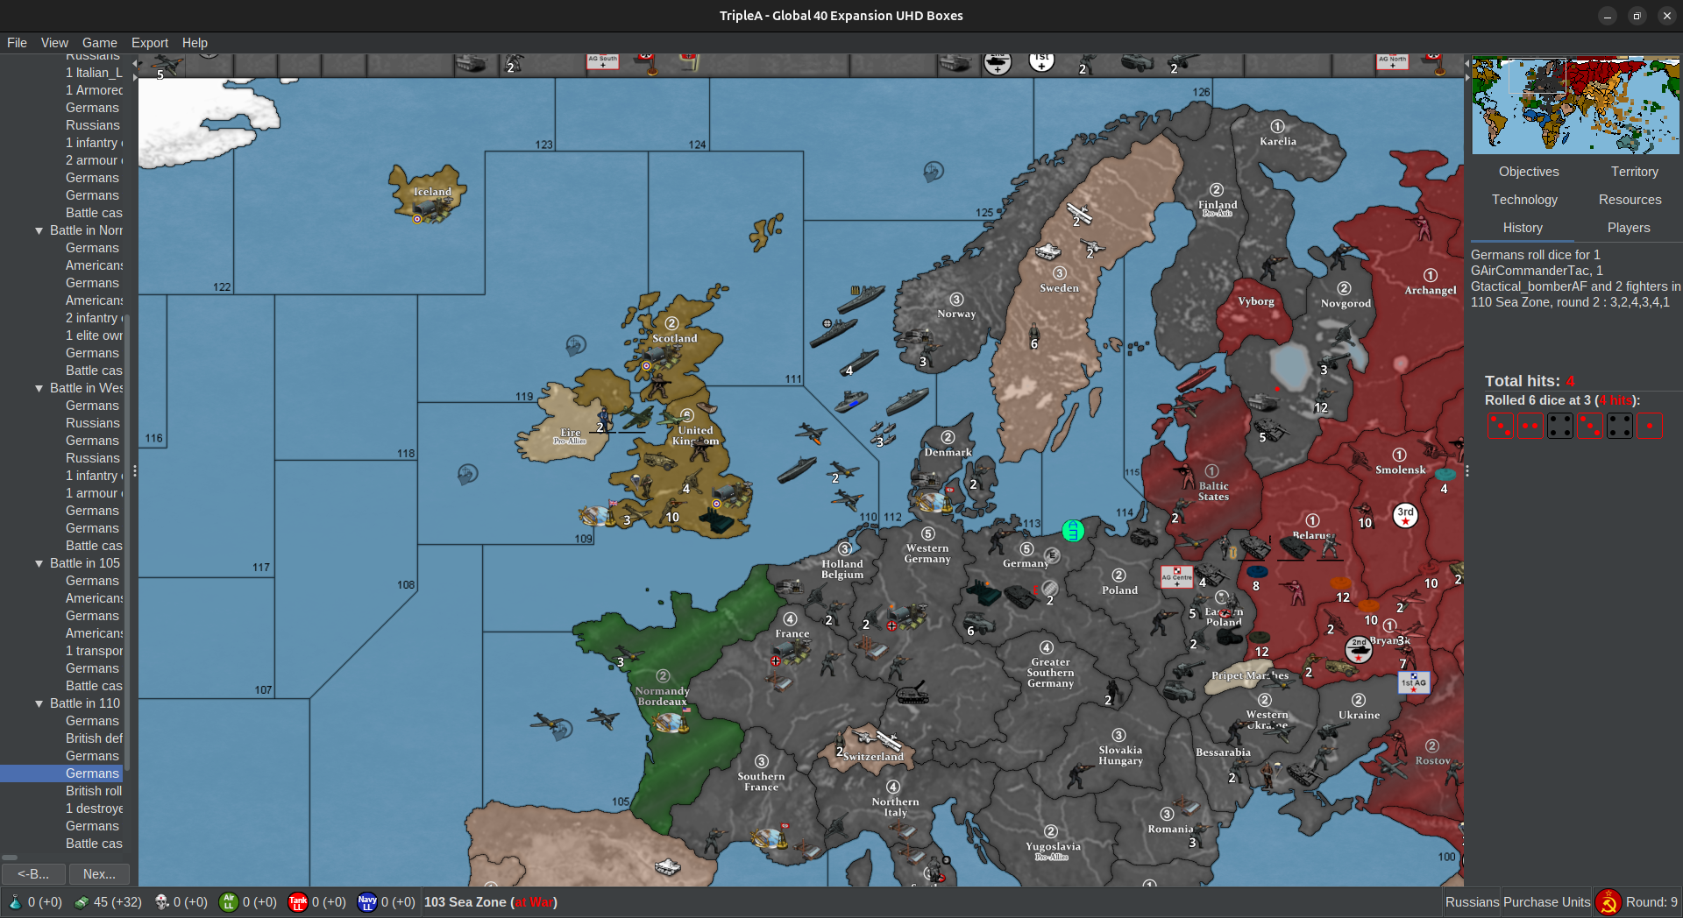Collapse the Battle in Norr history node
Image resolution: width=1683 pixels, height=918 pixels.
(x=39, y=230)
